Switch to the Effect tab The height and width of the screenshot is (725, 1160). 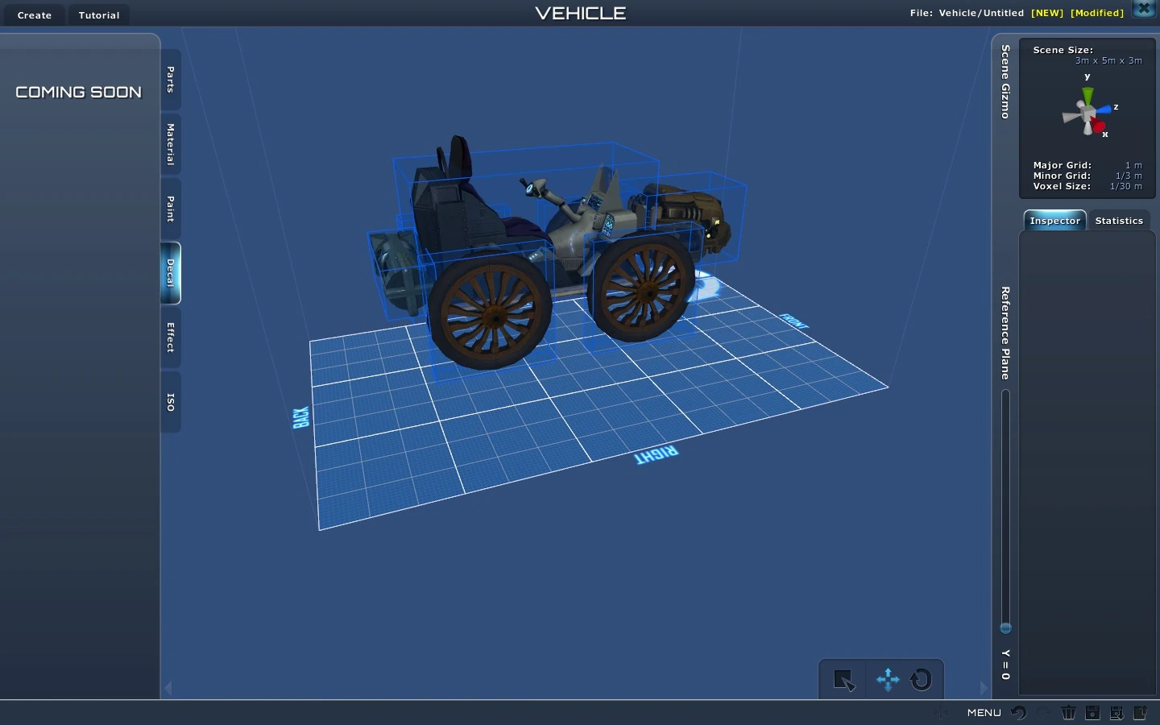pos(171,338)
